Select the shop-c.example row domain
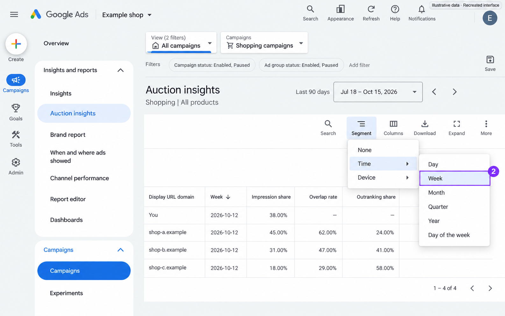Image resolution: width=505 pixels, height=316 pixels. (x=167, y=268)
